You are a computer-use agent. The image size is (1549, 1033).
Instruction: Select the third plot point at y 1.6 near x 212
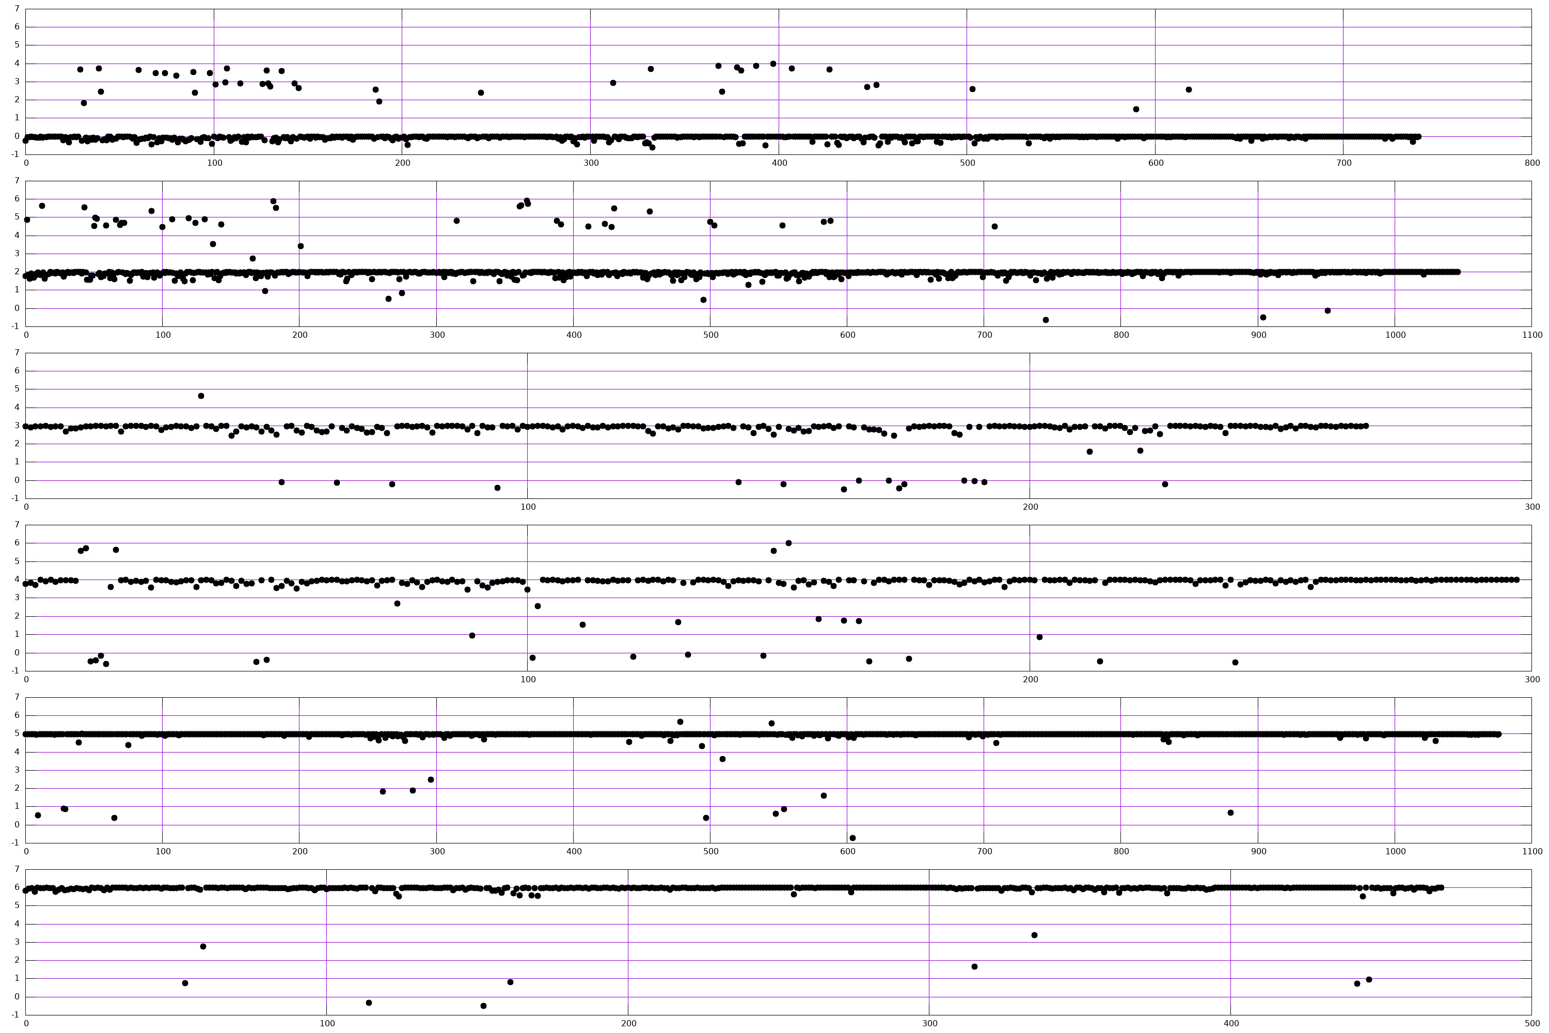1090,452
